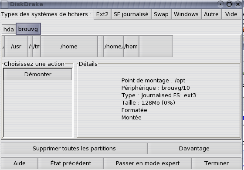Click 'Type : Journalised FS: ext3' text
Screen dimensions: 244x170
pyautogui.click(x=159, y=95)
